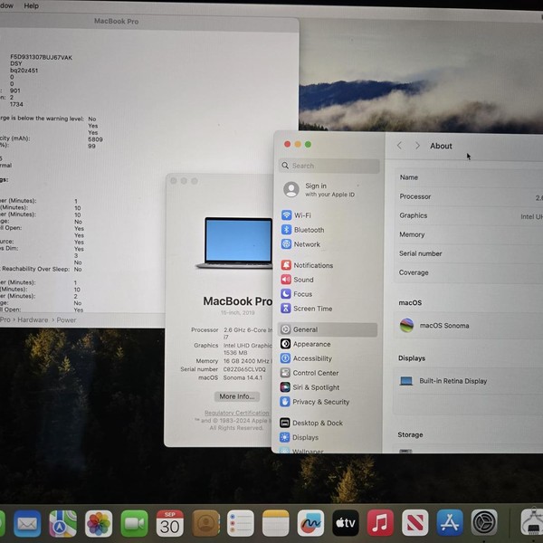
Task: Select General in the sidebar
Action: click(328, 329)
